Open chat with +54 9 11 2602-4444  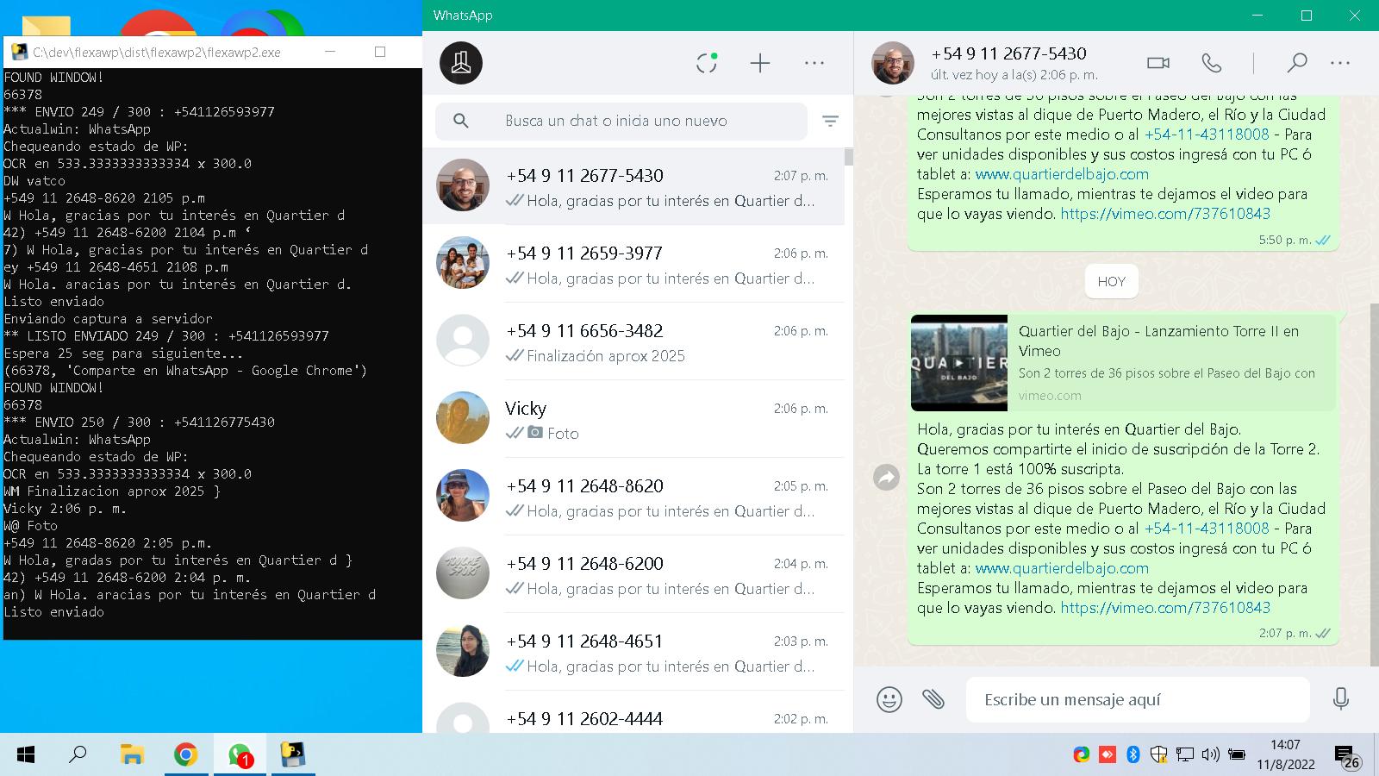[633, 714]
